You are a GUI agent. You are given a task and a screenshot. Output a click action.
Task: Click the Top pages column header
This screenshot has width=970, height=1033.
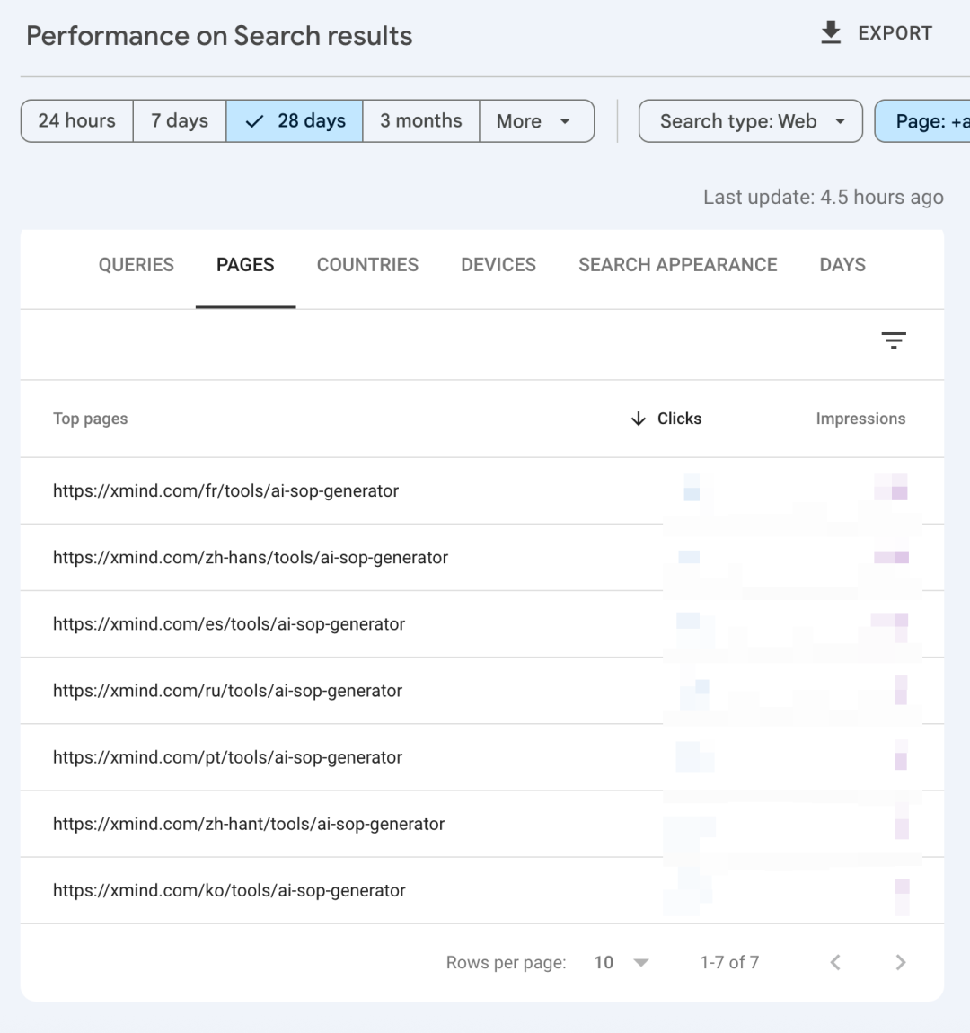click(90, 419)
